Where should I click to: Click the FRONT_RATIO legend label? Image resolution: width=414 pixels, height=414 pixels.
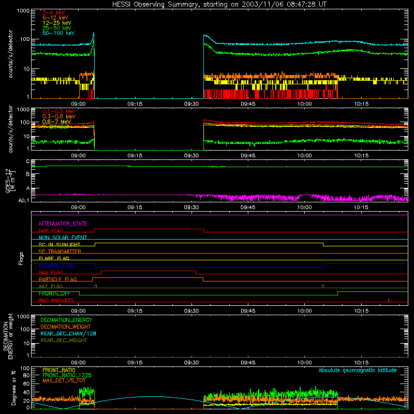click(59, 370)
